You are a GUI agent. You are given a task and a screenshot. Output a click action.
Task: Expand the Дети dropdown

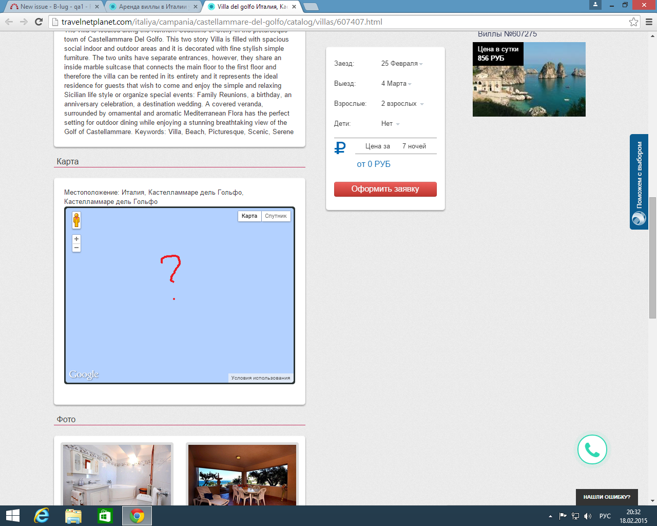[x=390, y=124]
